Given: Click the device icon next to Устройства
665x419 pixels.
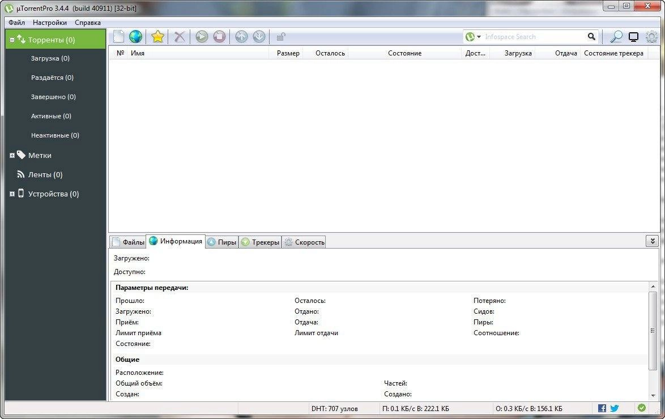Looking at the screenshot, I should click(x=21, y=194).
